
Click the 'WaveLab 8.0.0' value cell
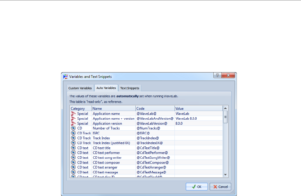click(199, 118)
